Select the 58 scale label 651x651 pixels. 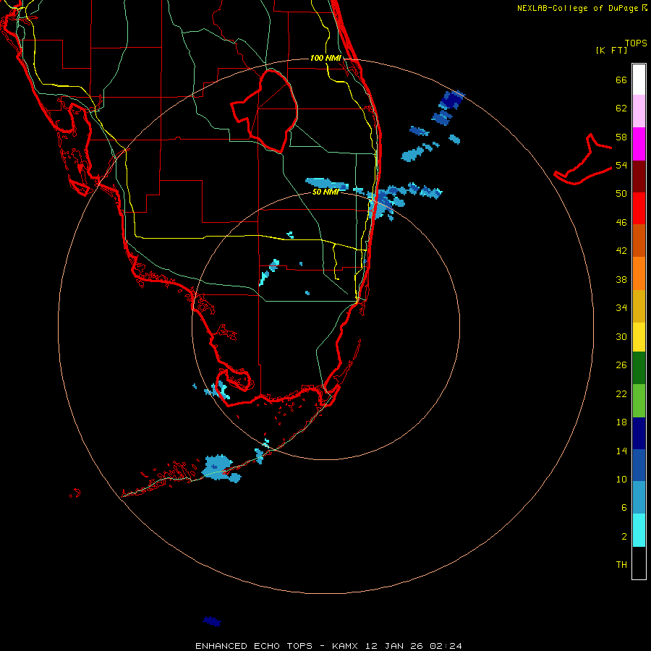coord(621,137)
